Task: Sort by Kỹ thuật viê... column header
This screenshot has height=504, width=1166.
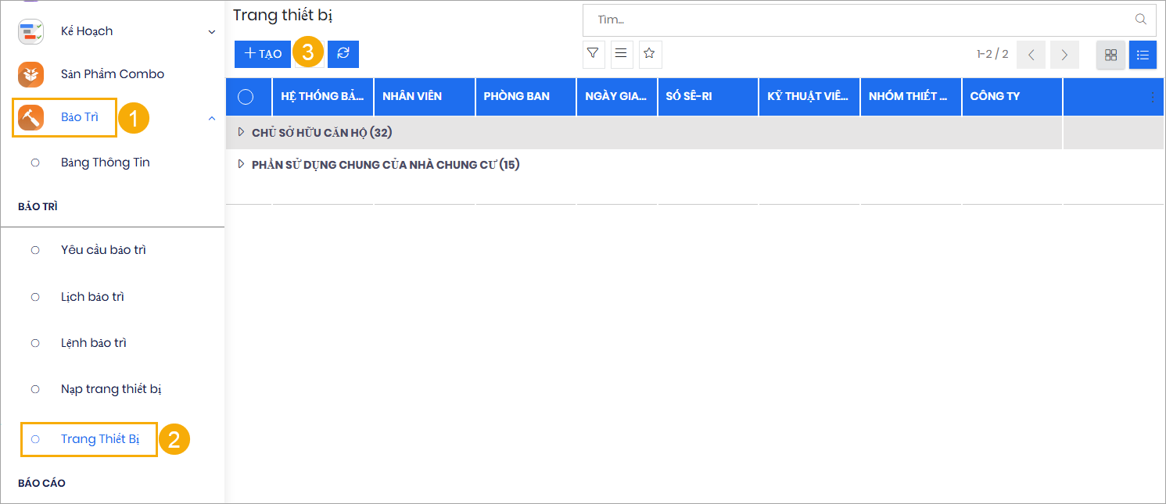Action: (x=809, y=97)
